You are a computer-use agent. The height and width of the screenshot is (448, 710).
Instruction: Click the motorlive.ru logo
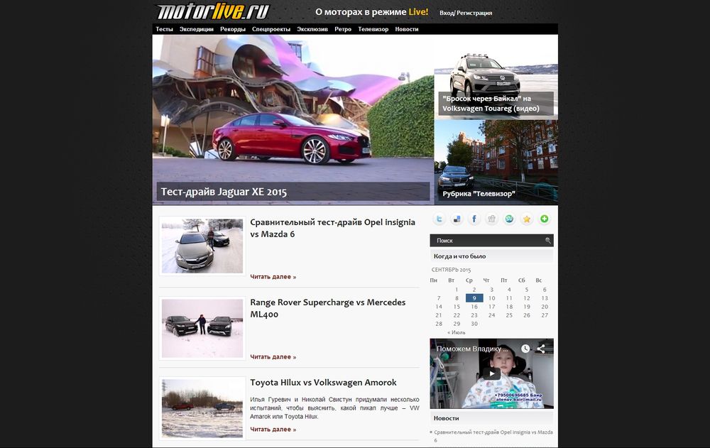[x=213, y=11]
